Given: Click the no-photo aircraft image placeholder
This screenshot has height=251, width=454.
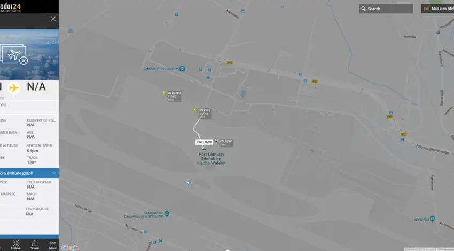Looking at the screenshot, I should [x=14, y=54].
